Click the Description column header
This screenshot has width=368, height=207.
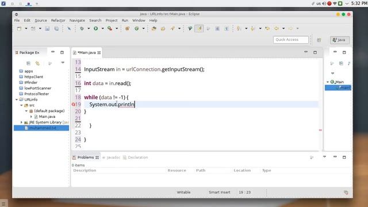point(85,170)
